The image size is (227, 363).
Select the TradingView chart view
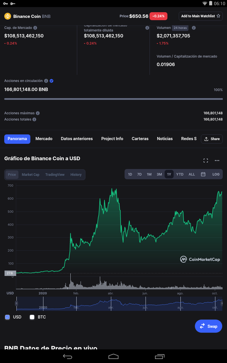click(55, 175)
